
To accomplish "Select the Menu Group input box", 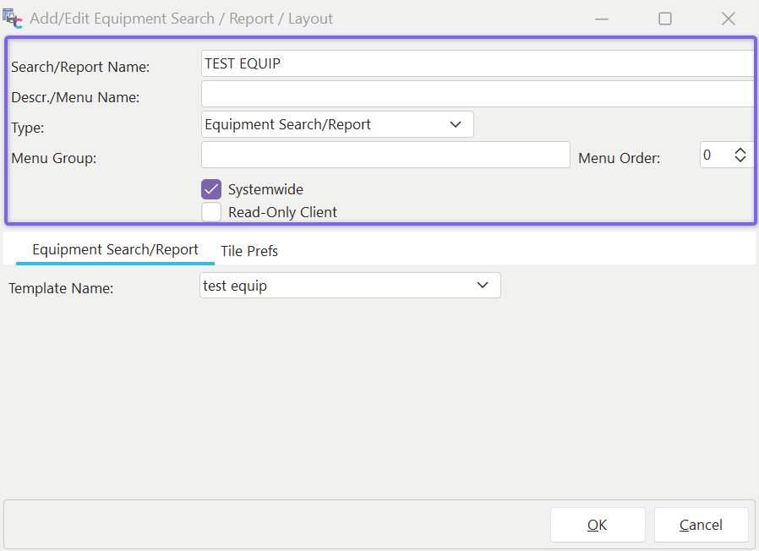I will (x=385, y=155).
